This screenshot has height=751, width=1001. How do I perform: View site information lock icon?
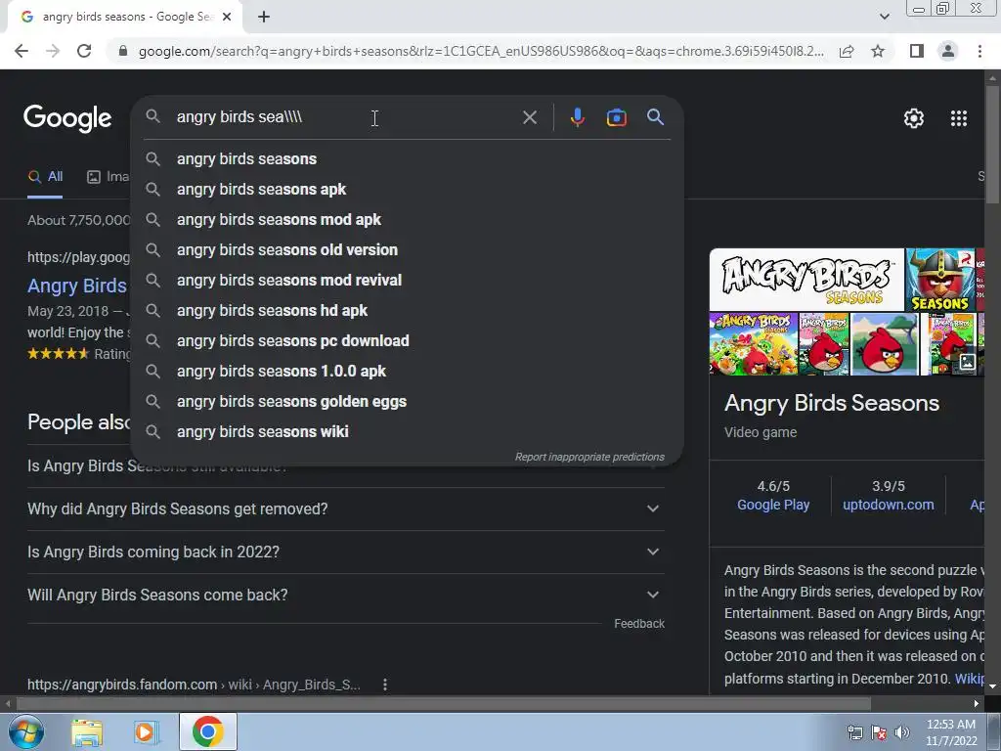pyautogui.click(x=123, y=51)
